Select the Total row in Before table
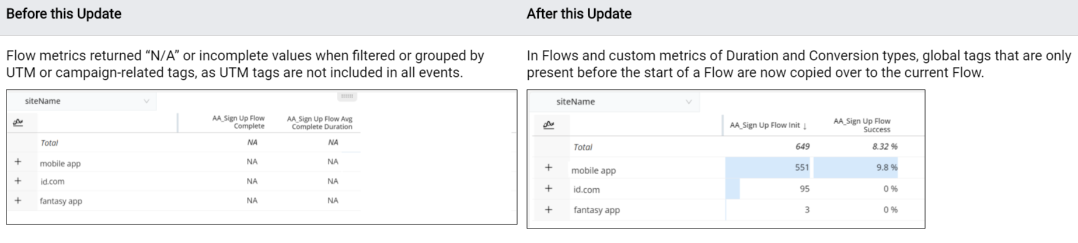Image resolution: width=1078 pixels, height=243 pixels. (x=49, y=143)
